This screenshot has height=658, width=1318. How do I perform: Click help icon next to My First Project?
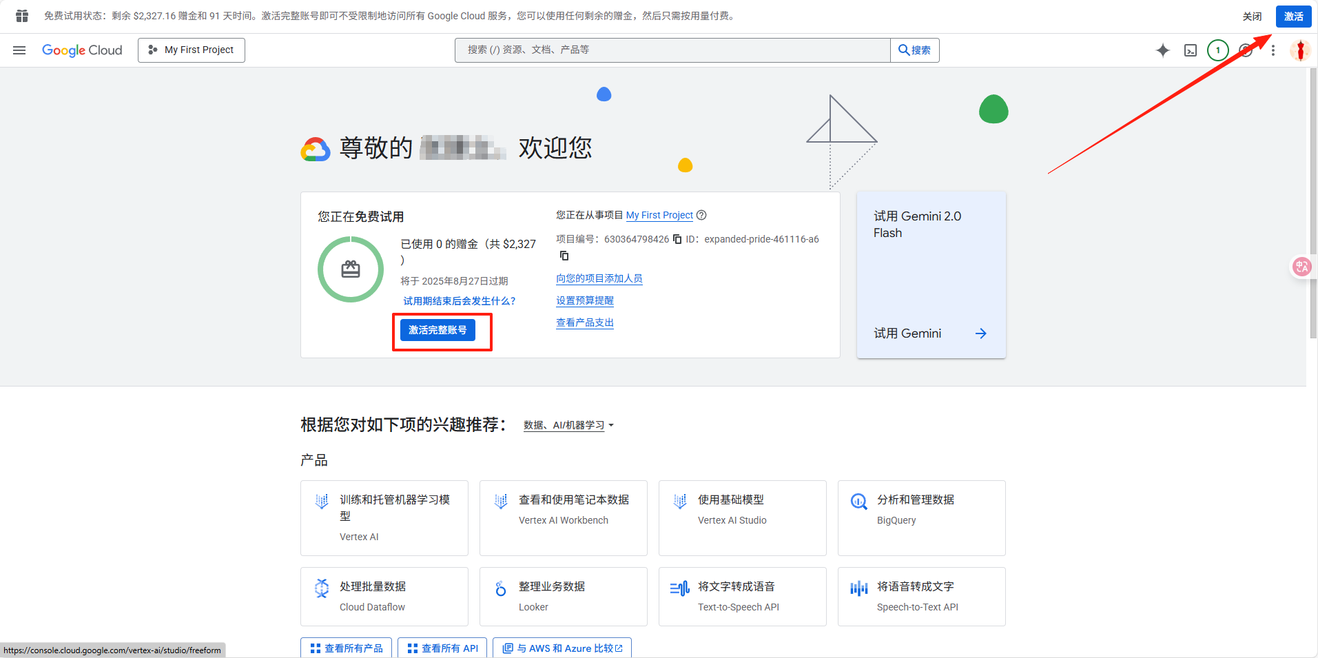point(701,215)
